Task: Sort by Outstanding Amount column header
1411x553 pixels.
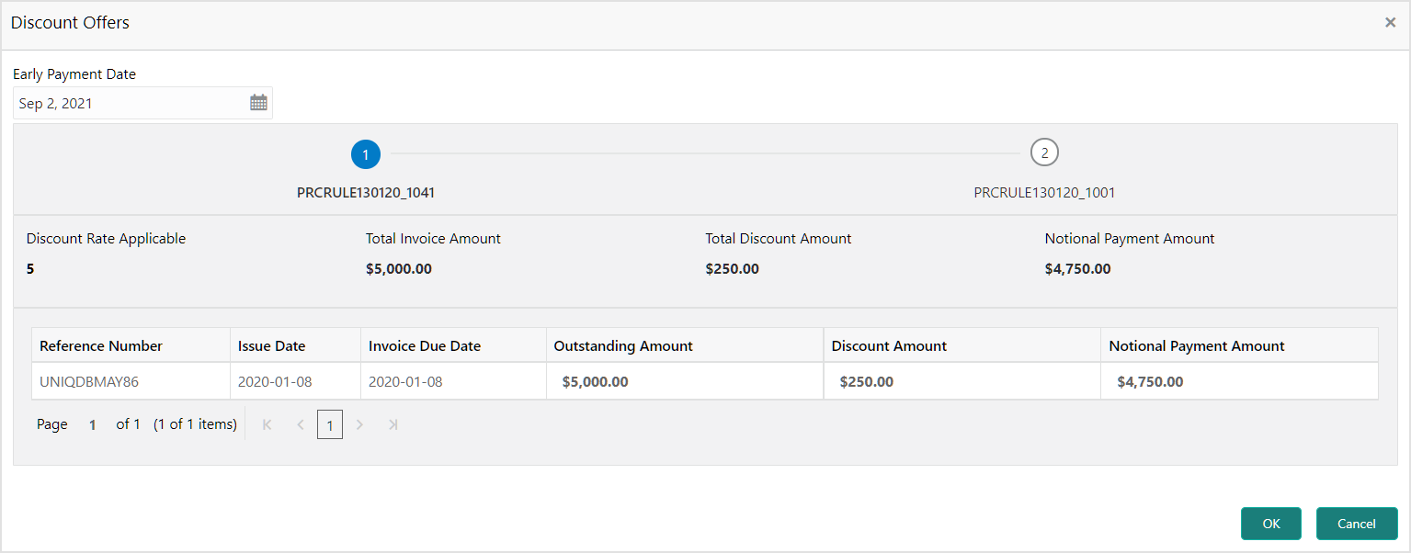Action: (623, 346)
